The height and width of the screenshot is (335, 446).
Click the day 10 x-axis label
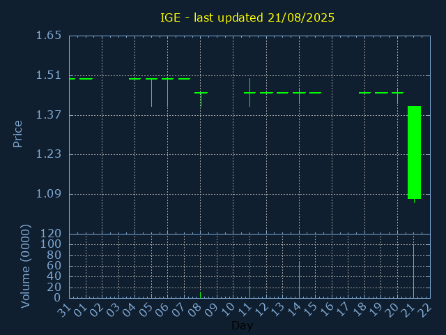(229, 310)
